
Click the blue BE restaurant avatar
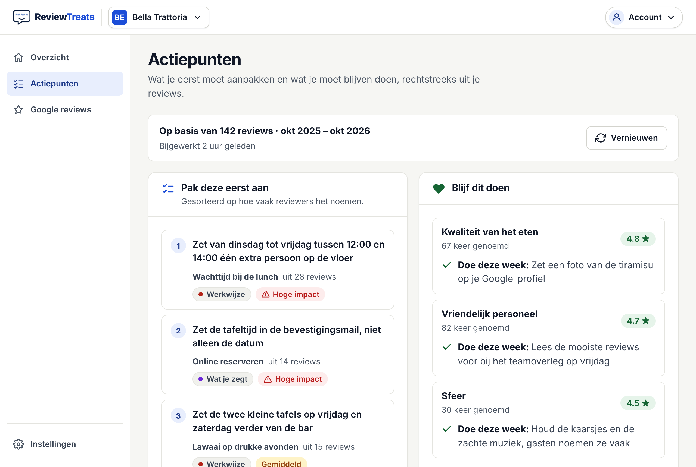[x=120, y=17]
